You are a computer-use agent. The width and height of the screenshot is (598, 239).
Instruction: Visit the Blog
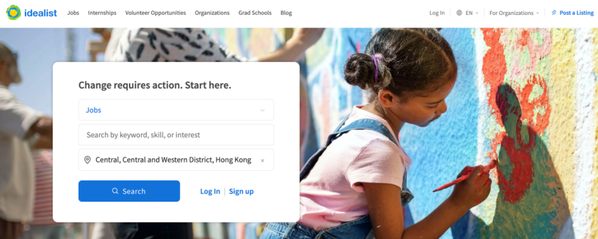click(286, 13)
